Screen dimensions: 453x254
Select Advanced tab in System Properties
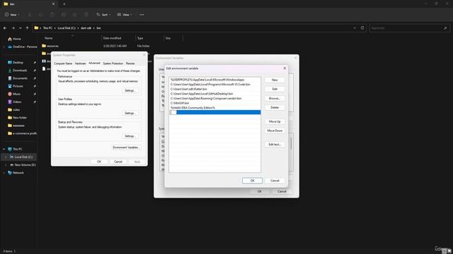(x=94, y=63)
